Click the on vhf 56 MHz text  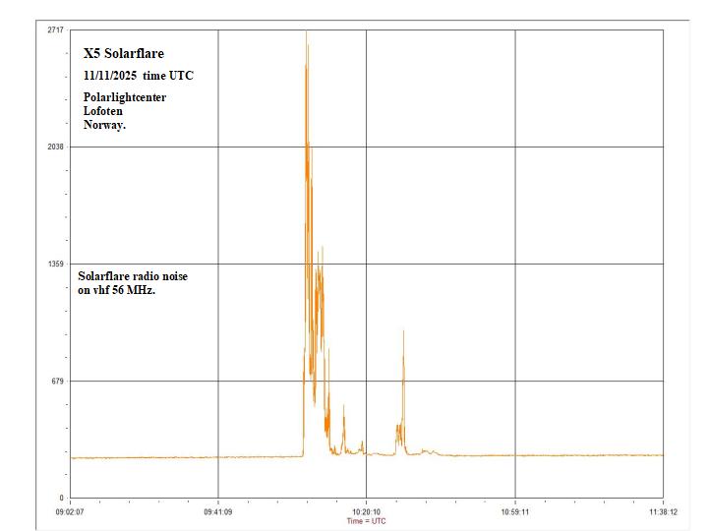(117, 290)
